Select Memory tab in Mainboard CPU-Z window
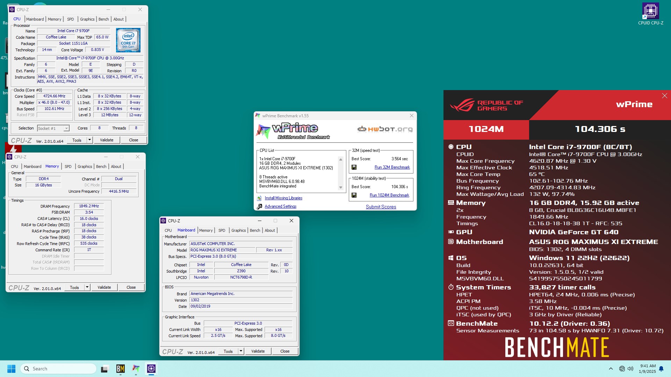This screenshot has width=671, height=377. [206, 230]
